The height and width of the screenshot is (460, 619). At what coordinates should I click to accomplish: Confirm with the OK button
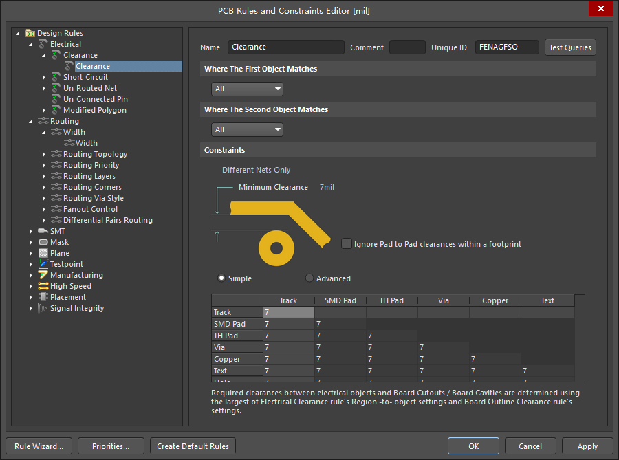point(473,446)
